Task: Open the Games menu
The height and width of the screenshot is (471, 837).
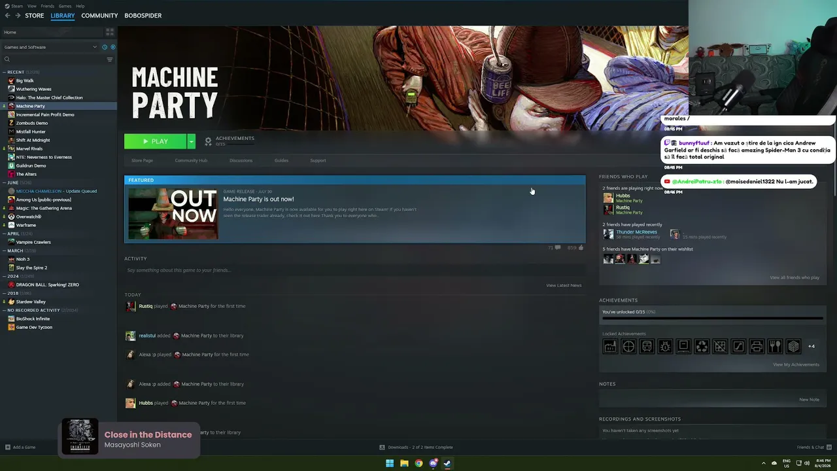Action: (x=65, y=6)
